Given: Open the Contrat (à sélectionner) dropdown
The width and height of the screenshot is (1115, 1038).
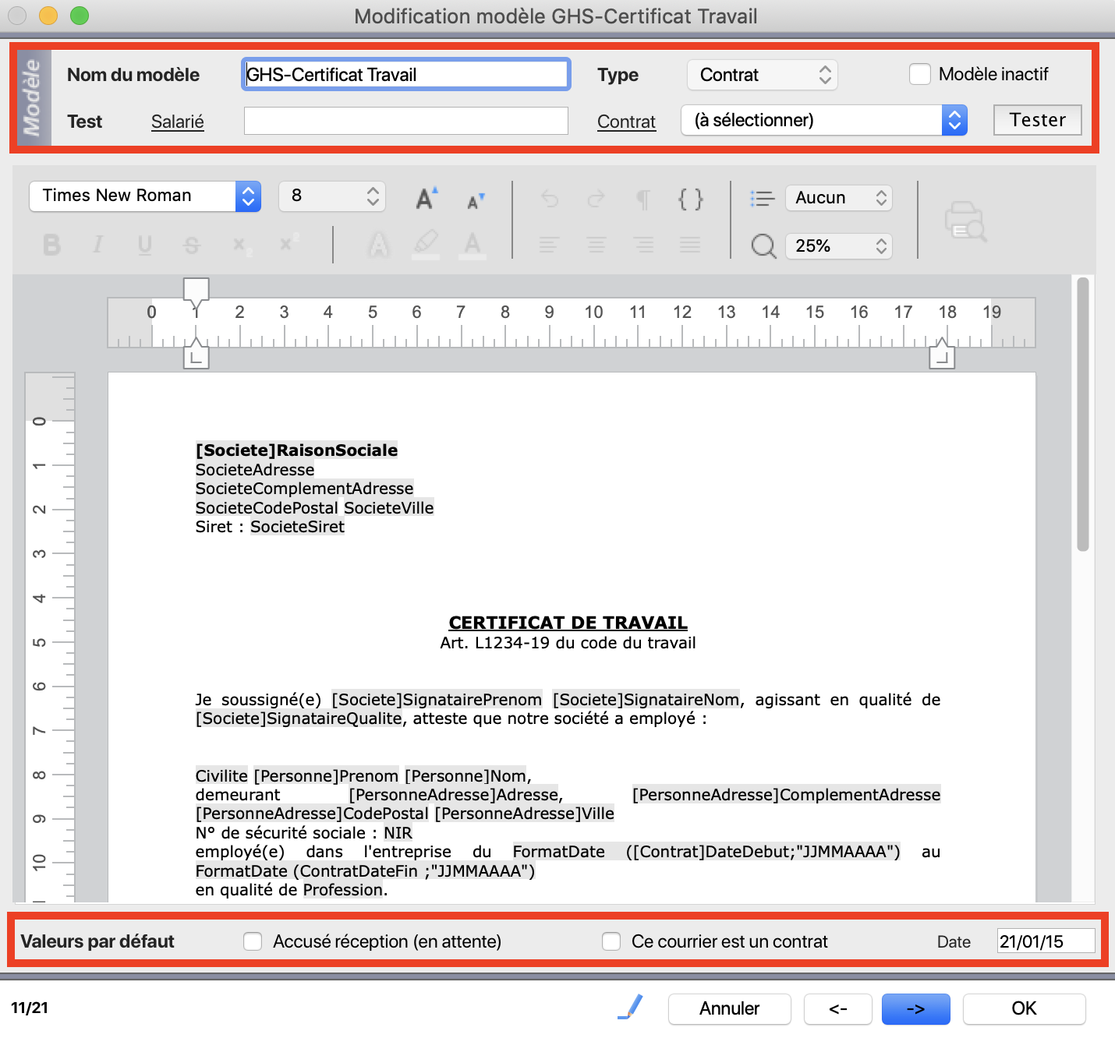Looking at the screenshot, I should (x=824, y=120).
